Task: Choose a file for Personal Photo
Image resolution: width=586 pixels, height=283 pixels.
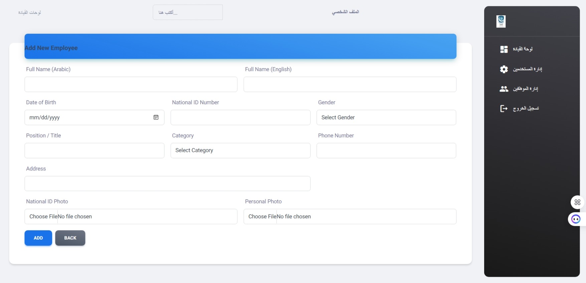Action: (262, 217)
